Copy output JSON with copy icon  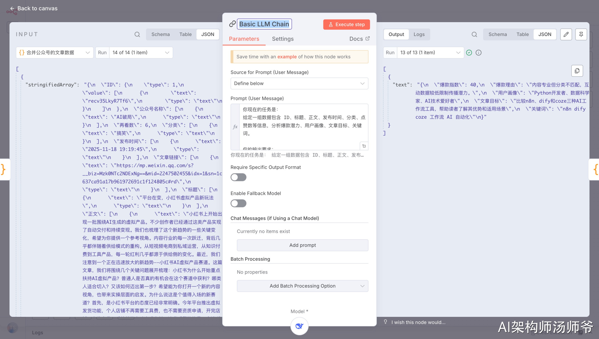pos(577,71)
